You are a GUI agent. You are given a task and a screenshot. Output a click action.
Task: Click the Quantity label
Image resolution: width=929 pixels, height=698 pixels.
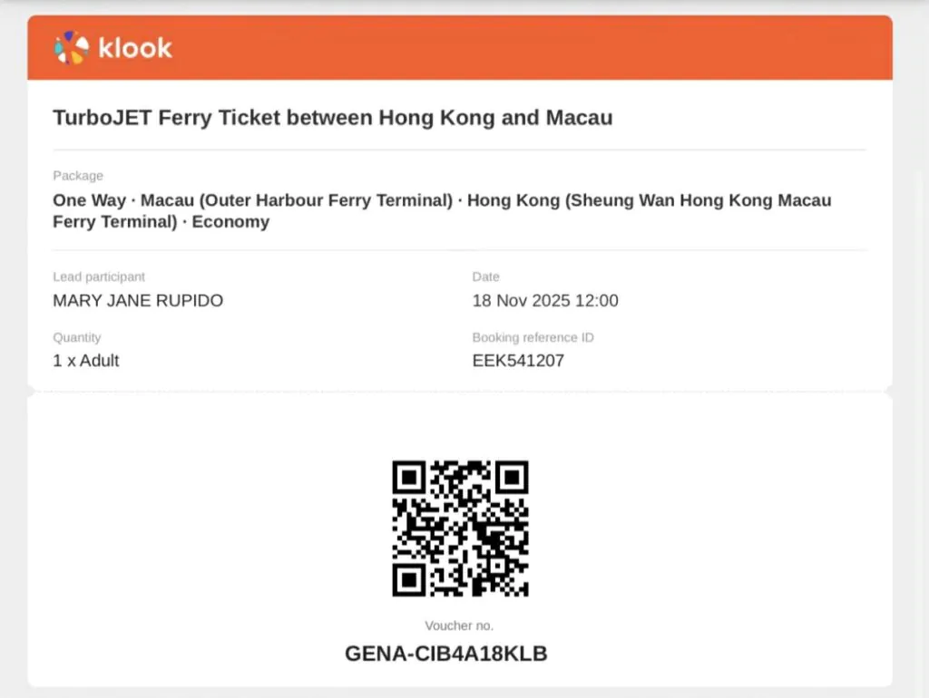tap(77, 337)
